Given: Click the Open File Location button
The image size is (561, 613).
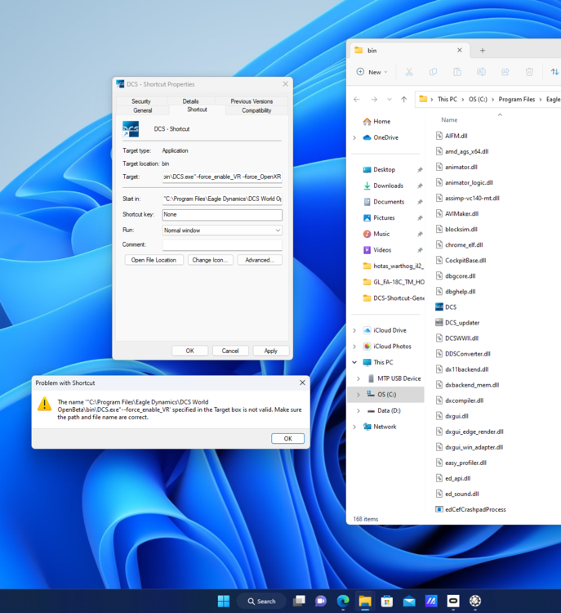Looking at the screenshot, I should coord(154,260).
